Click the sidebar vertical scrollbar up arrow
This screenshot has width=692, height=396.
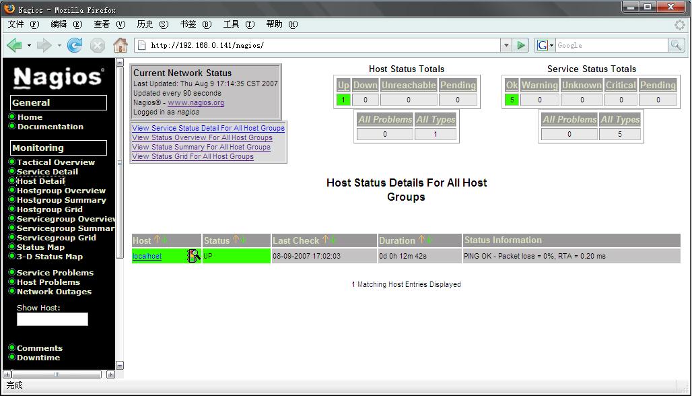pos(120,62)
